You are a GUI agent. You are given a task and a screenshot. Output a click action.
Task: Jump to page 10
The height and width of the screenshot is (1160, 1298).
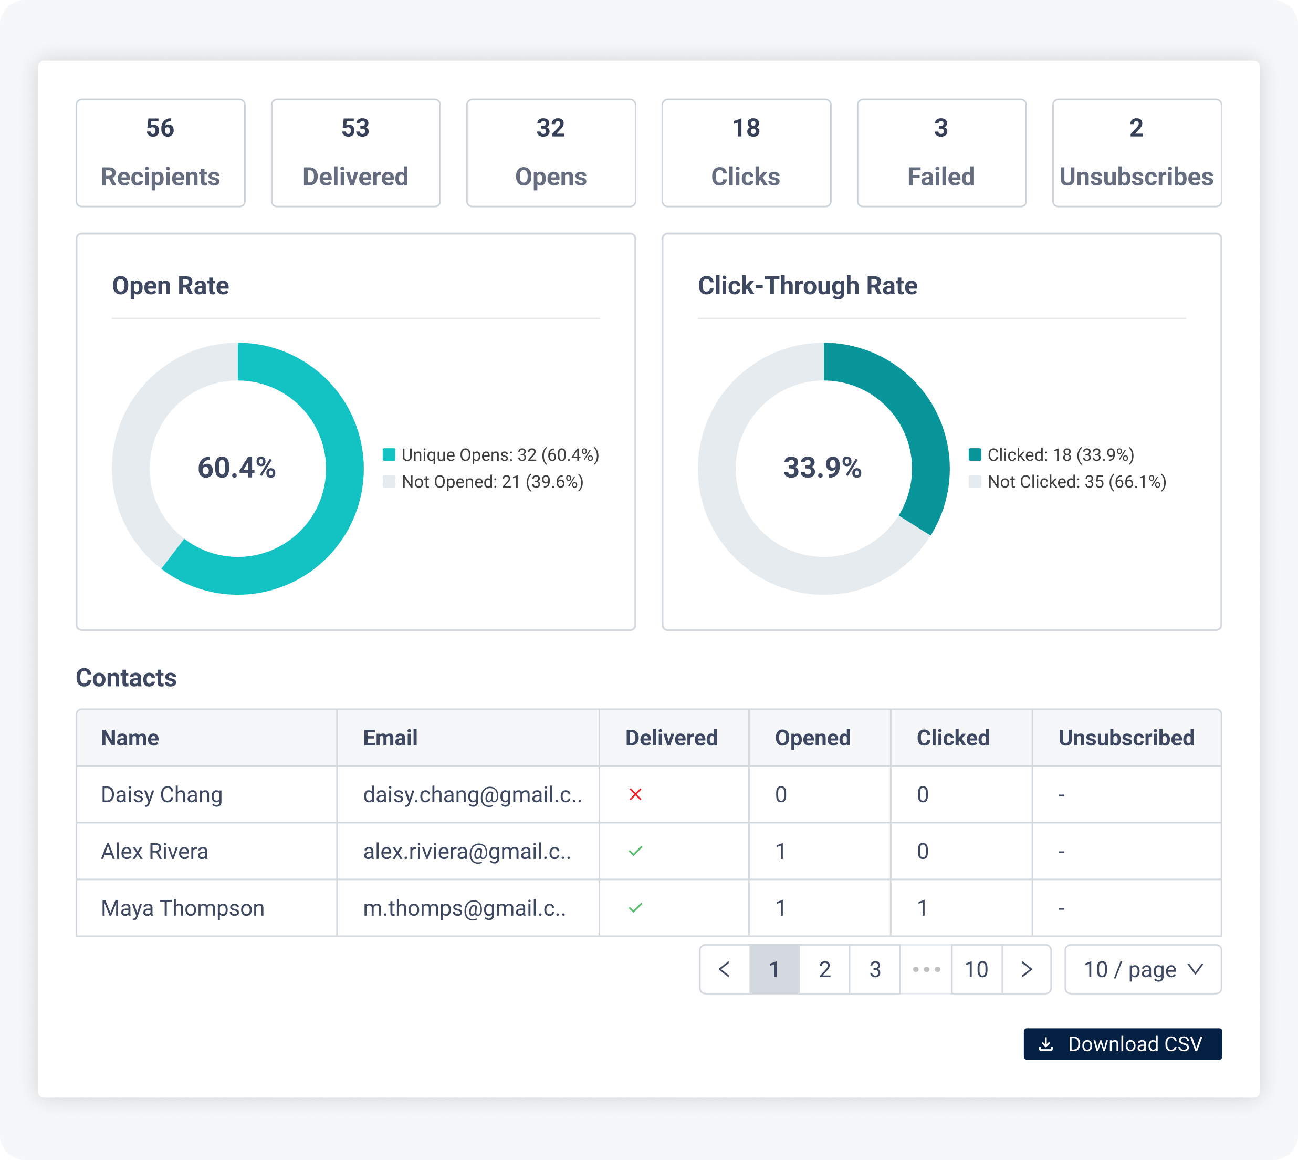976,969
